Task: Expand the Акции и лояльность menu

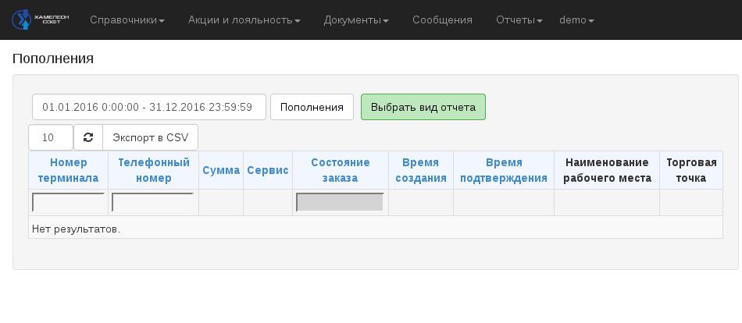Action: pos(244,20)
